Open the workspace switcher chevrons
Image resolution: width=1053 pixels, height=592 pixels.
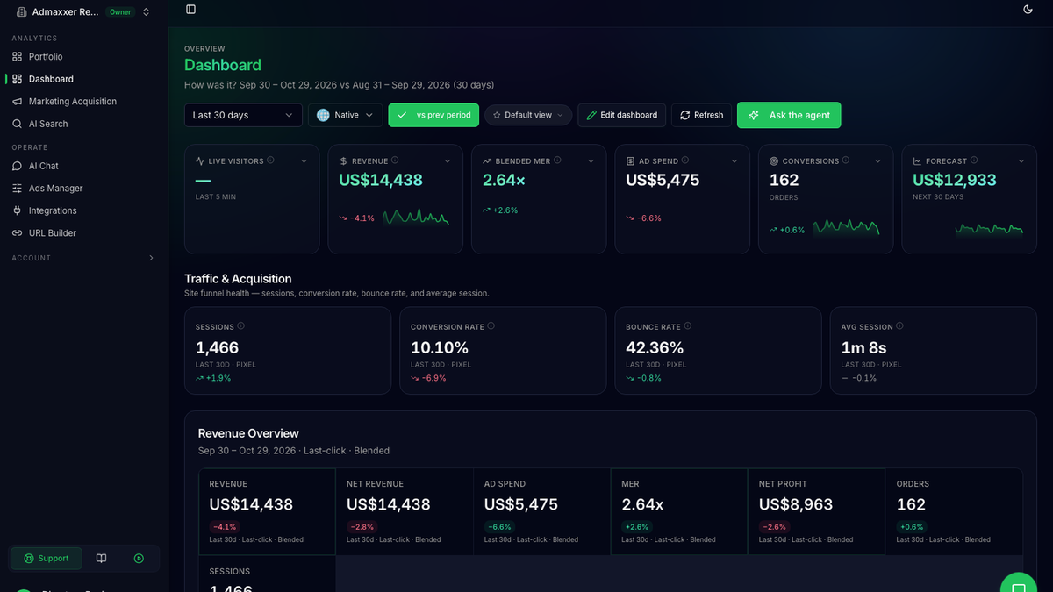(x=146, y=12)
